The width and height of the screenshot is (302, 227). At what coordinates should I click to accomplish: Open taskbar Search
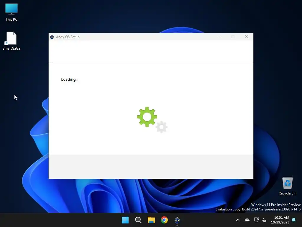coord(138,220)
